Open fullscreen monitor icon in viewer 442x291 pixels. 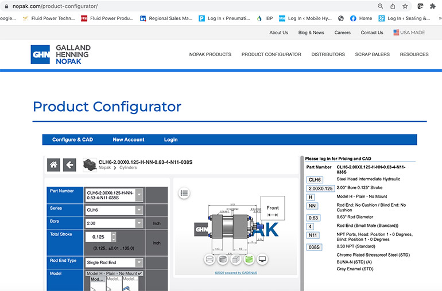262,259
